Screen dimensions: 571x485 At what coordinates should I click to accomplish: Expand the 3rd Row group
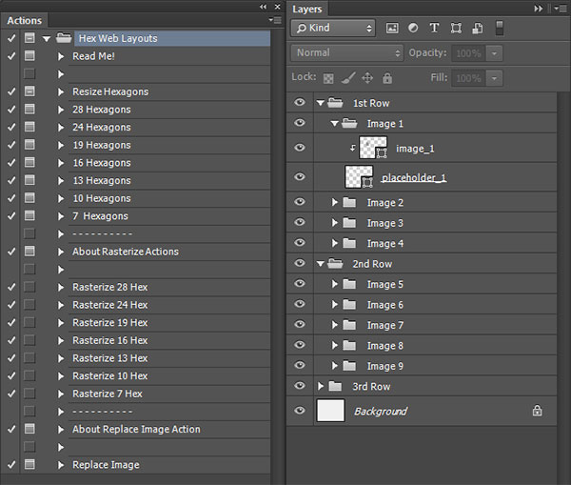point(321,386)
